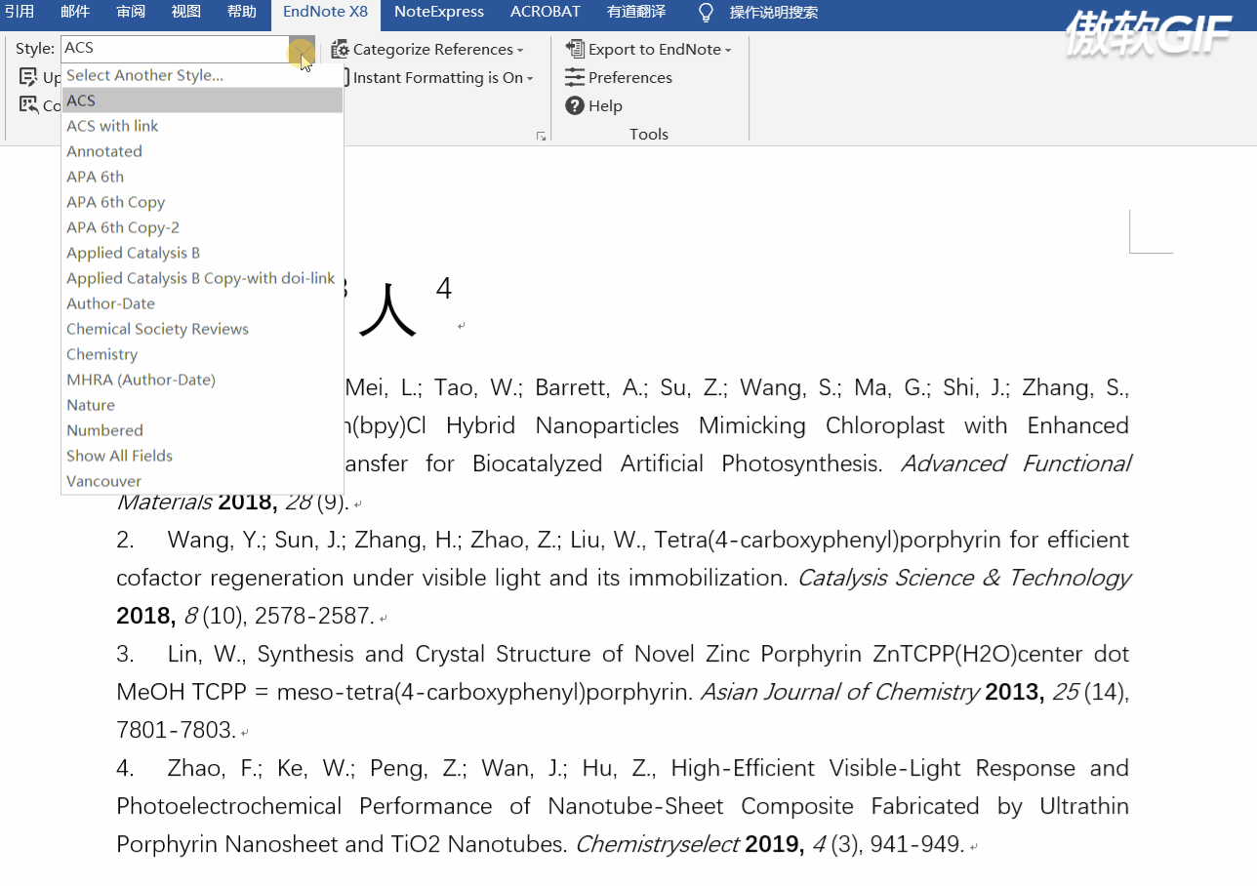The image size is (1257, 886).
Task: Click 'Advanced Functional' journal text
Action: (1016, 463)
